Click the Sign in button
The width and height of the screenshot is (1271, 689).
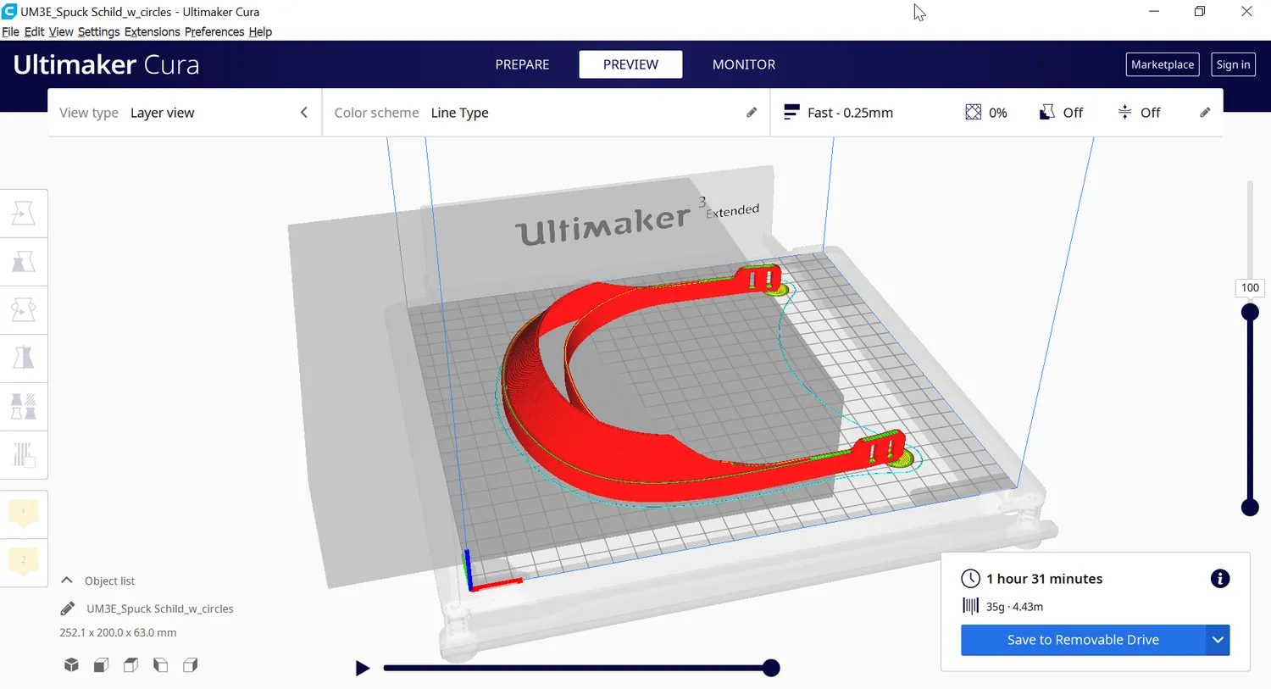point(1233,64)
